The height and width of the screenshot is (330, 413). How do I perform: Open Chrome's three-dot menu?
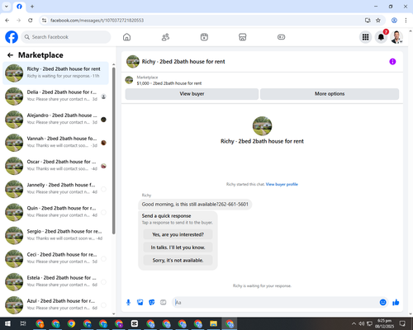(406, 21)
